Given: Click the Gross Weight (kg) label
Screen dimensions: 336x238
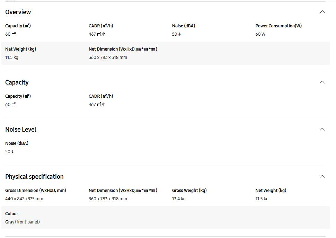Looking at the screenshot, I should click(x=189, y=191).
